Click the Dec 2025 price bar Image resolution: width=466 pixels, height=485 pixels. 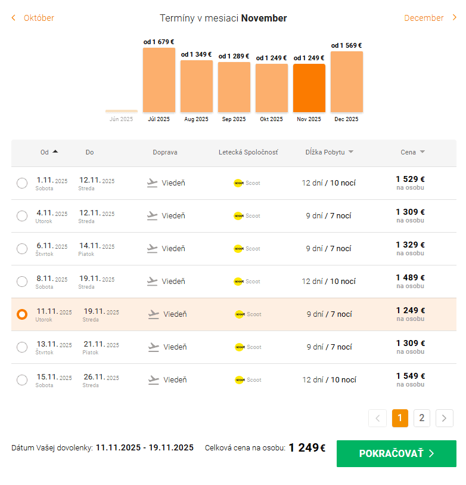347,82
